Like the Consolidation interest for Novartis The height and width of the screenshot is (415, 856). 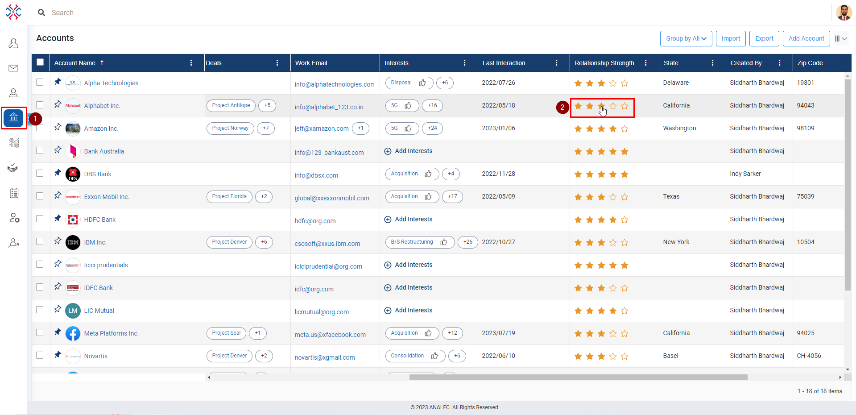(x=434, y=356)
